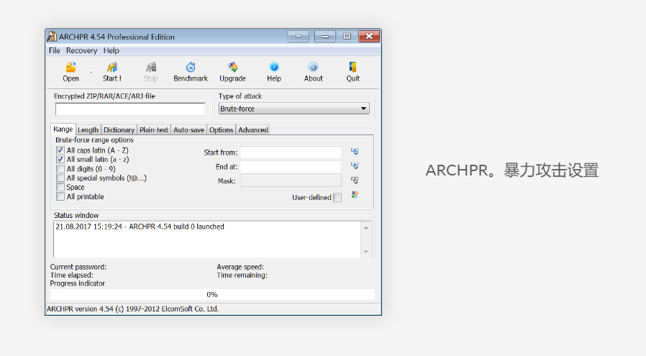The height and width of the screenshot is (356, 646).
Task: Click status bar ElcomSoft copyright text
Action: point(132,309)
